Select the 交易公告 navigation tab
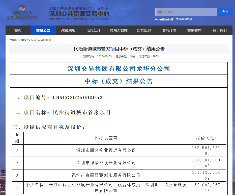 (43, 30)
